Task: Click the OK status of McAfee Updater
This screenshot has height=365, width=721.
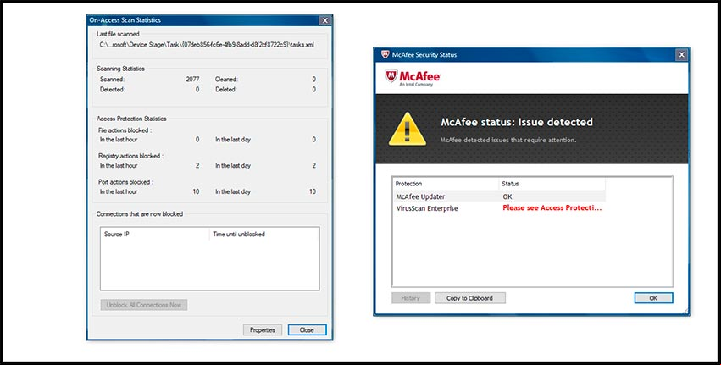Action: (507, 196)
